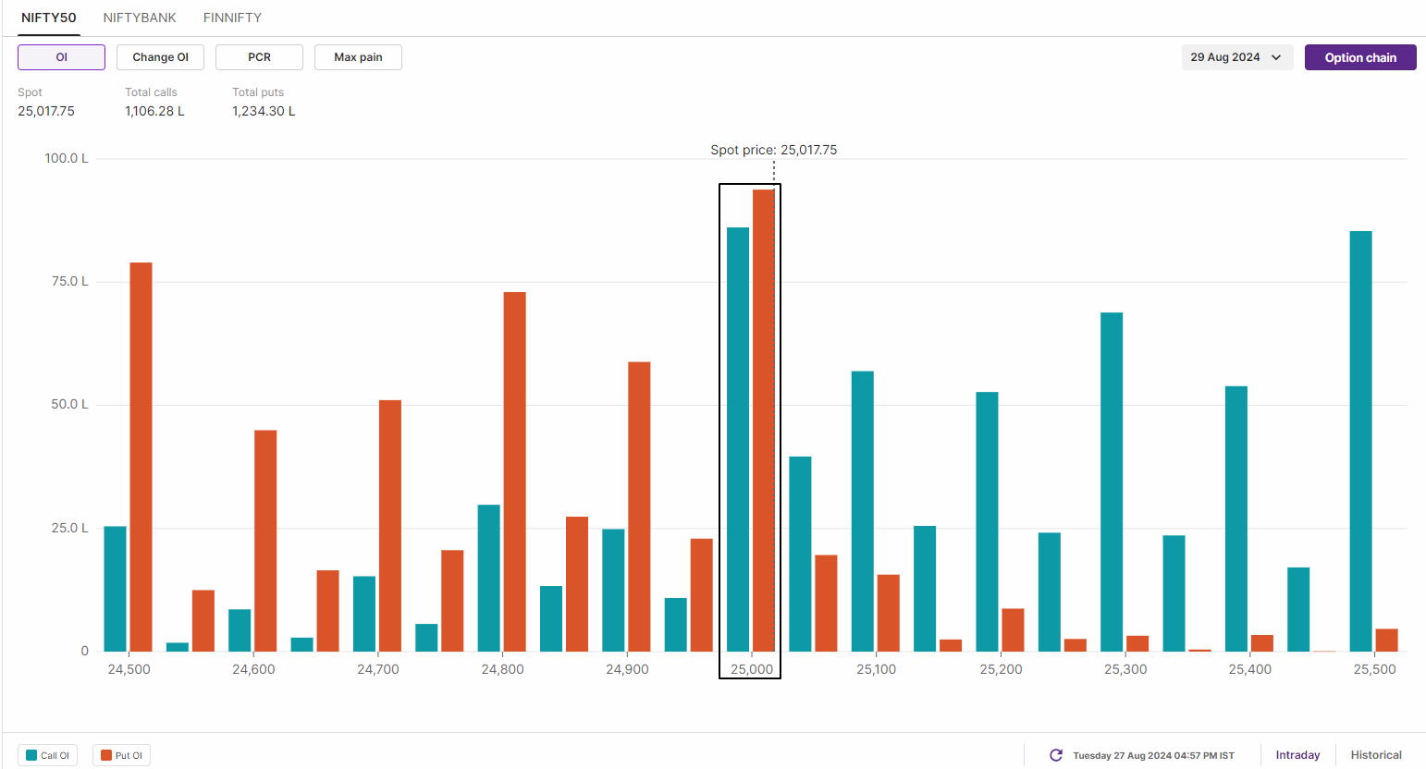Click the 24,700 x-axis label
The width and height of the screenshot is (1426, 769).
click(378, 669)
